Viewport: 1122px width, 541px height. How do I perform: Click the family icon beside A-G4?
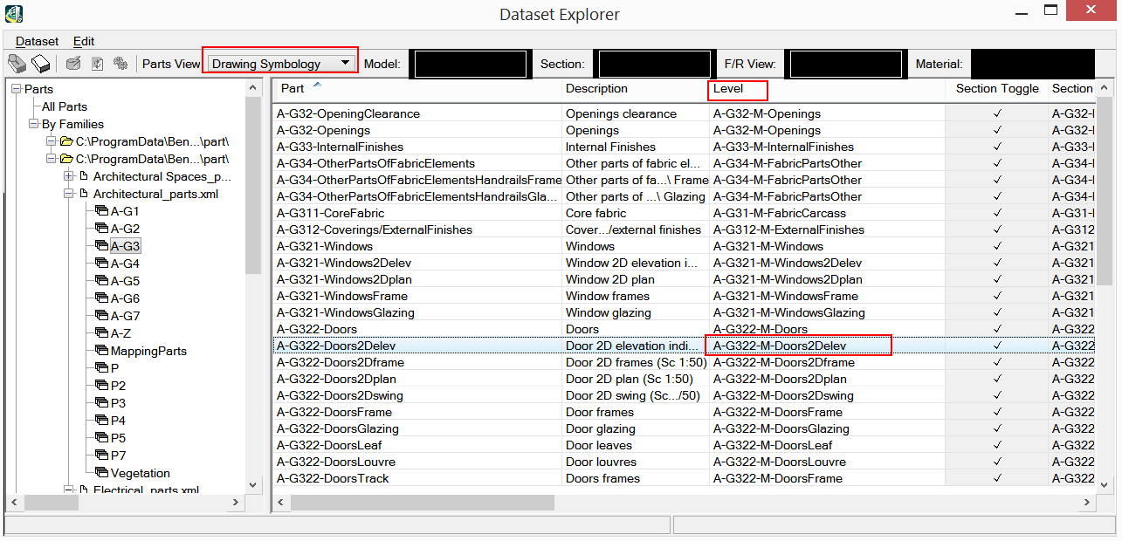(101, 264)
